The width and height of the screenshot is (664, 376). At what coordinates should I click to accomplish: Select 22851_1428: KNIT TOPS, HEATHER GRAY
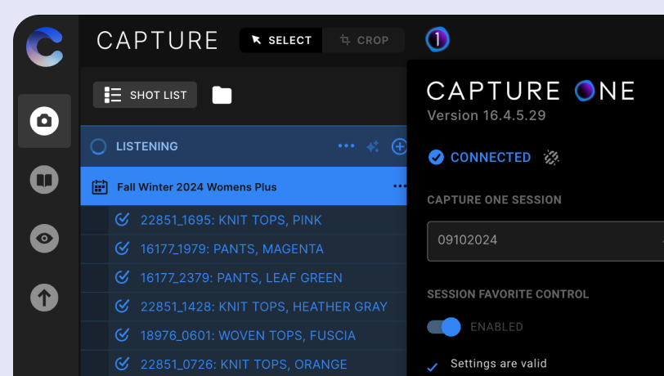[244, 307]
